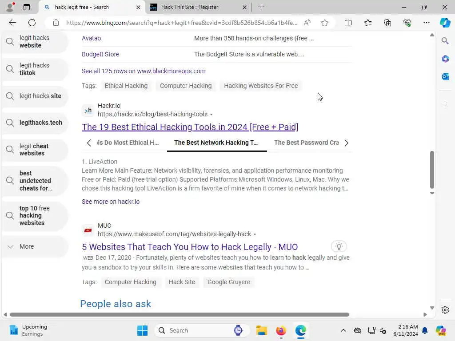Image resolution: width=455 pixels, height=341 pixels.
Task: Click the address bar URL field
Action: 182,23
